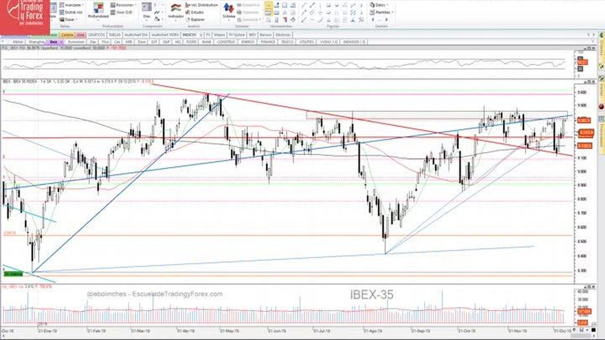Open the Avanzada dropdown
The height and width of the screenshot is (340, 605).
(72, 5)
